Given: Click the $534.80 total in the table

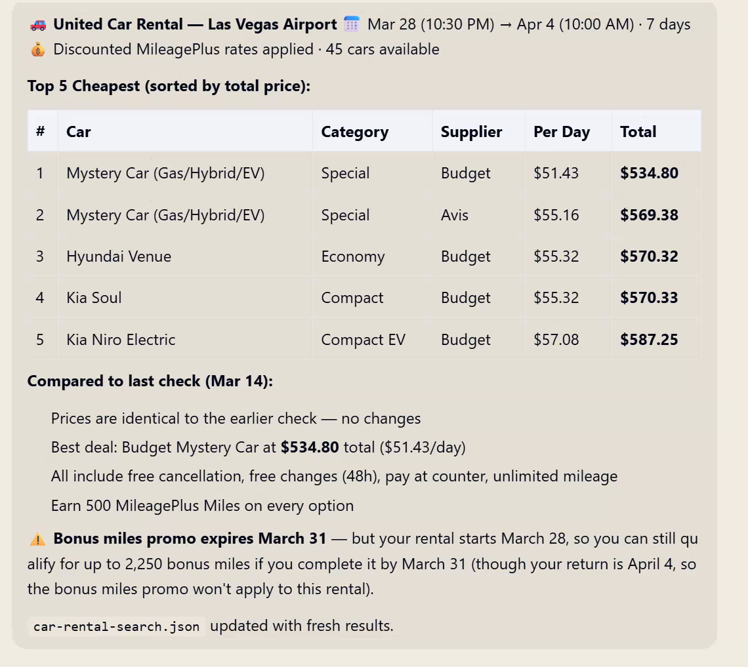Looking at the screenshot, I should [649, 173].
